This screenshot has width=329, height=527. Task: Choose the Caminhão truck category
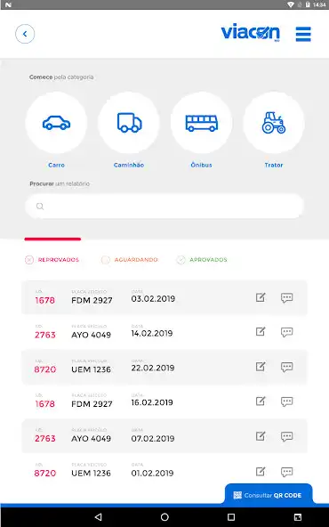click(x=129, y=123)
